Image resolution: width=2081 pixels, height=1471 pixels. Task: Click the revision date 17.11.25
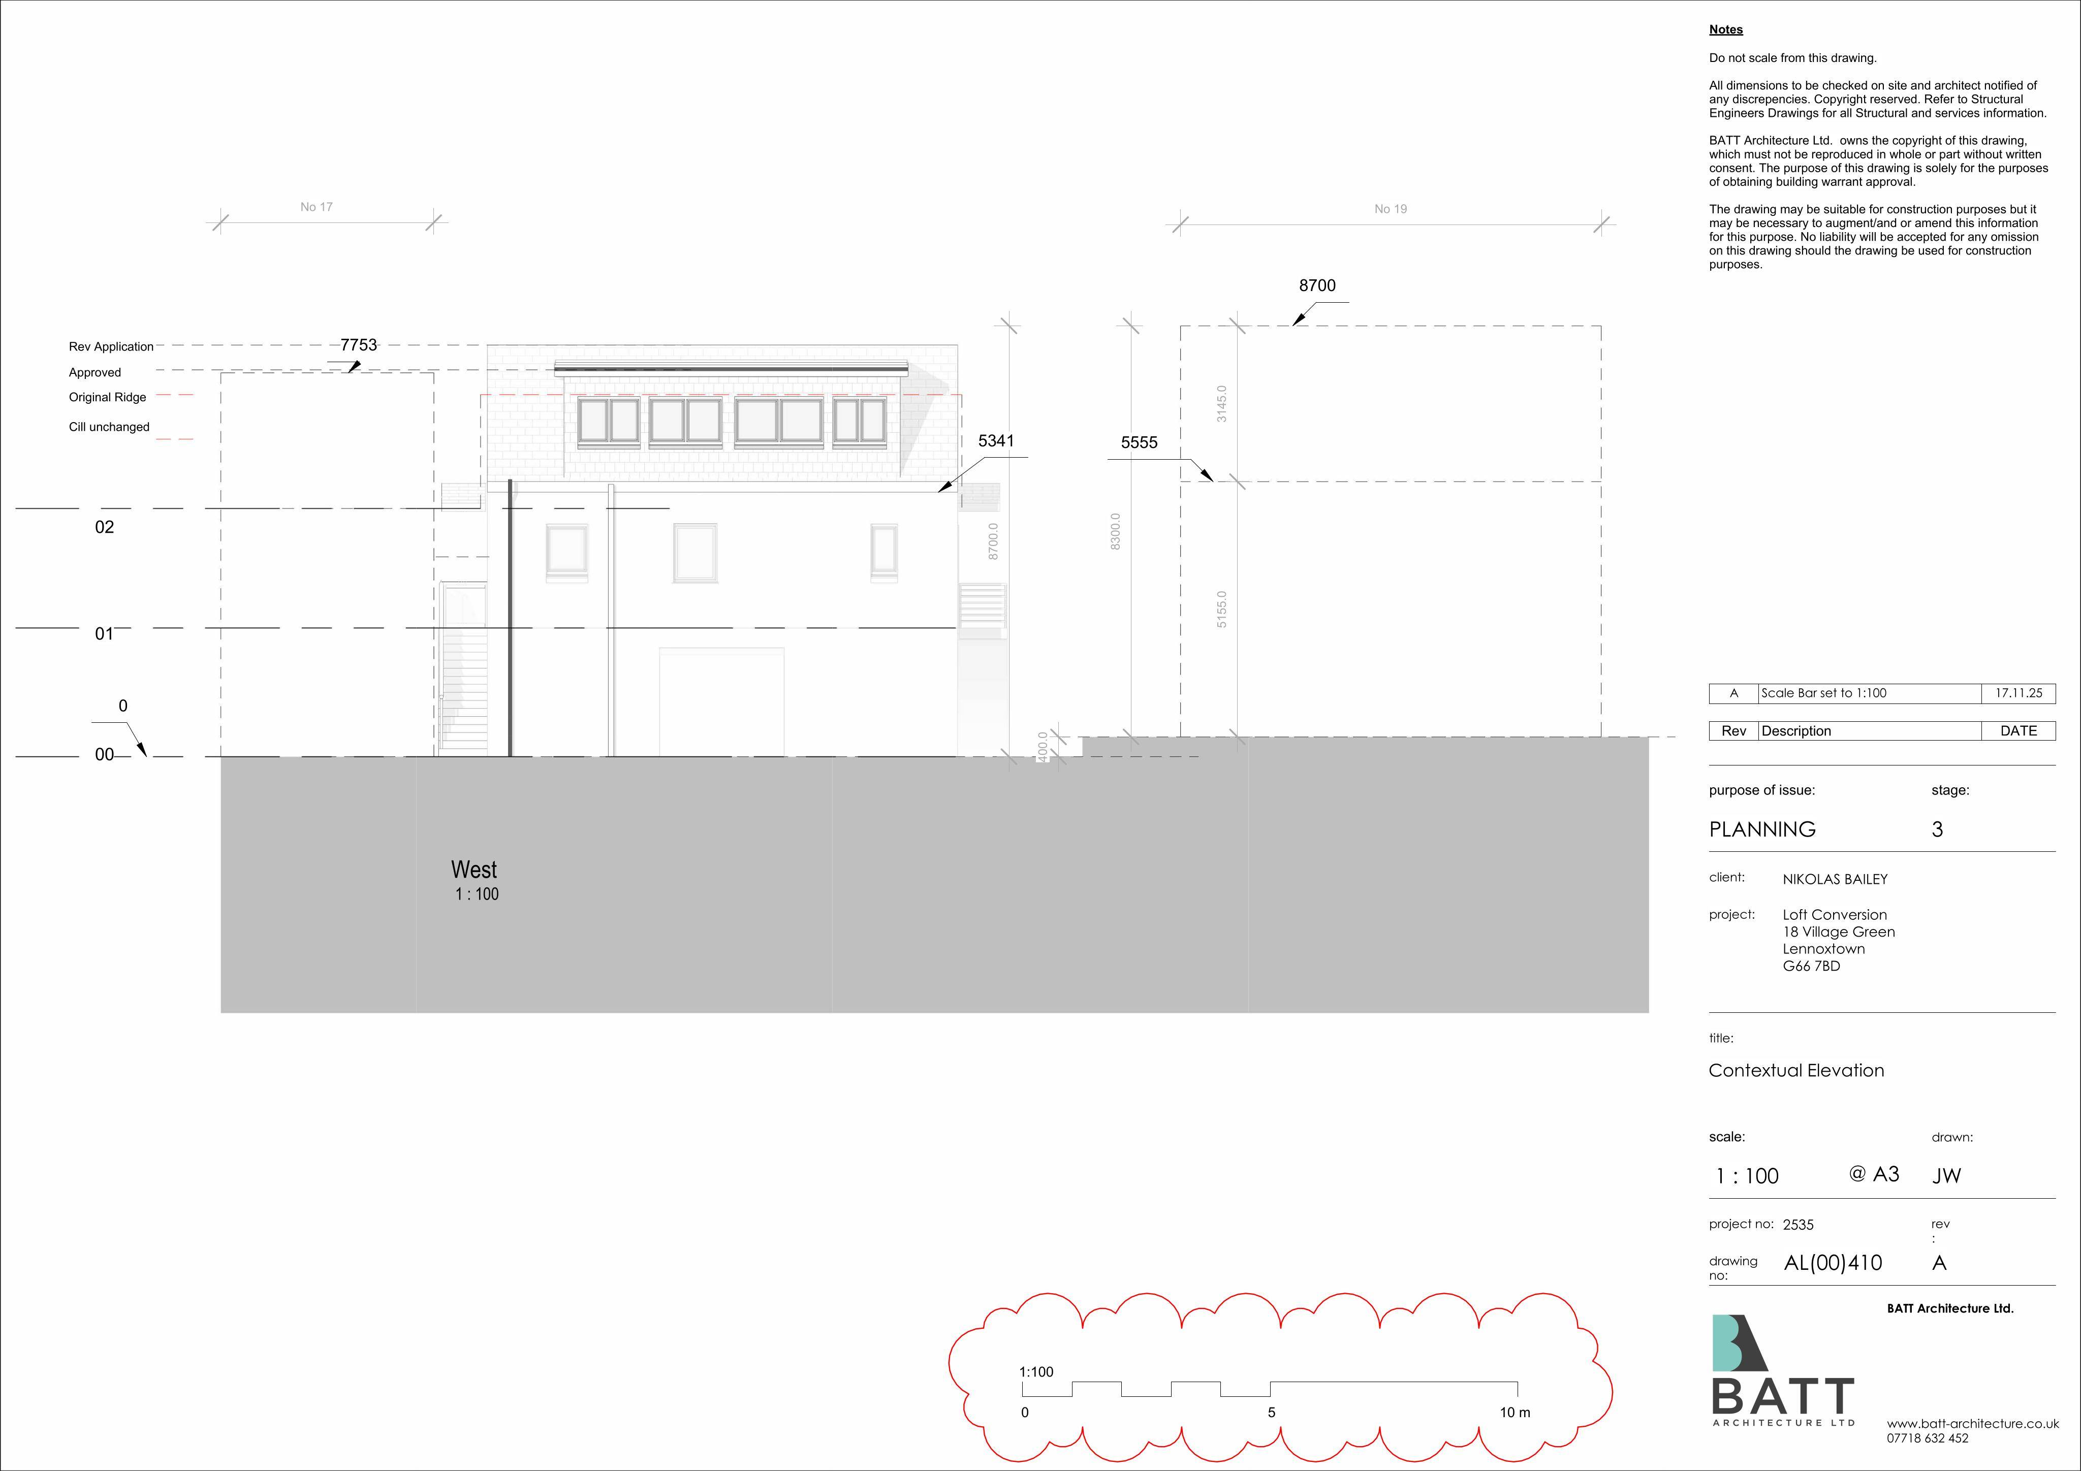2019,693
